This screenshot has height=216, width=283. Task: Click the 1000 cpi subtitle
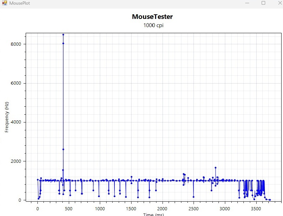pos(153,25)
